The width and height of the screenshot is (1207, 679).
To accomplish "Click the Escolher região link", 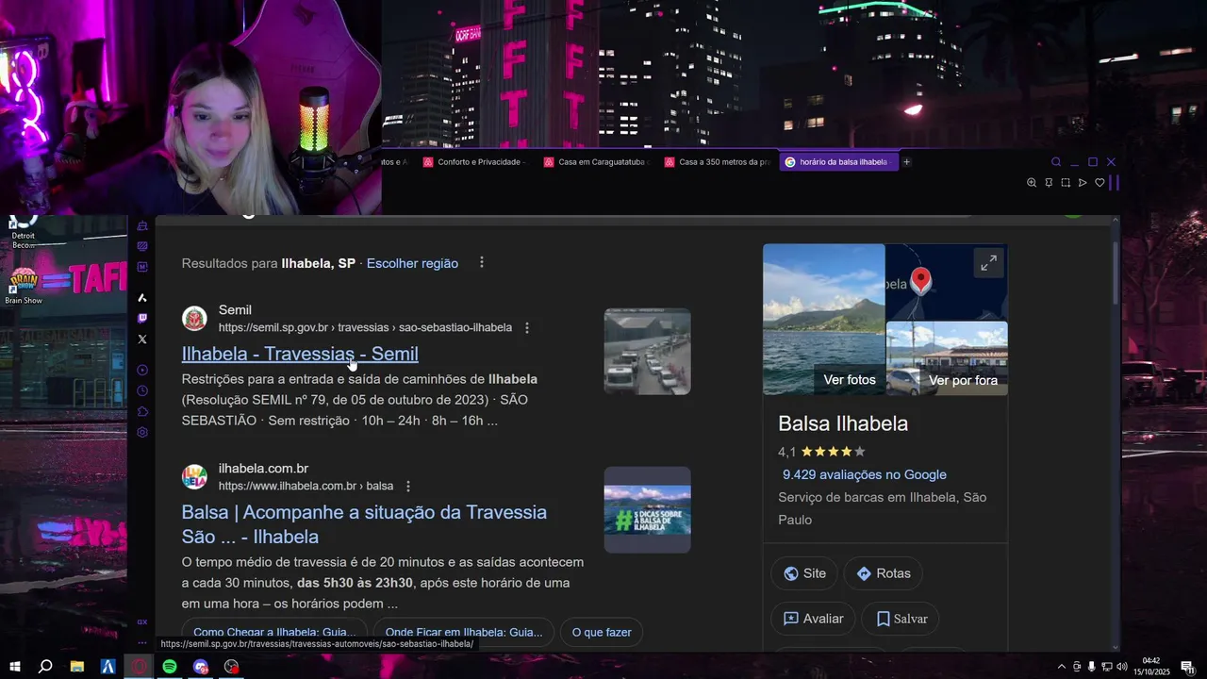I will pos(412,263).
